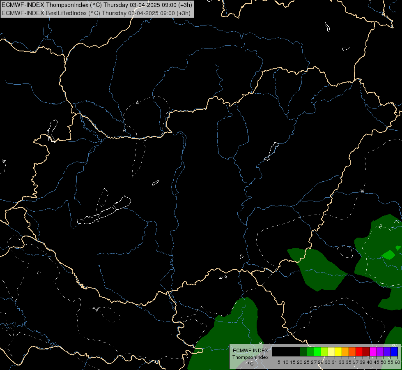The height and width of the screenshot is (370, 402).
Task: Pick the medium green 25–27 legend swatch
Action: (x=310, y=351)
